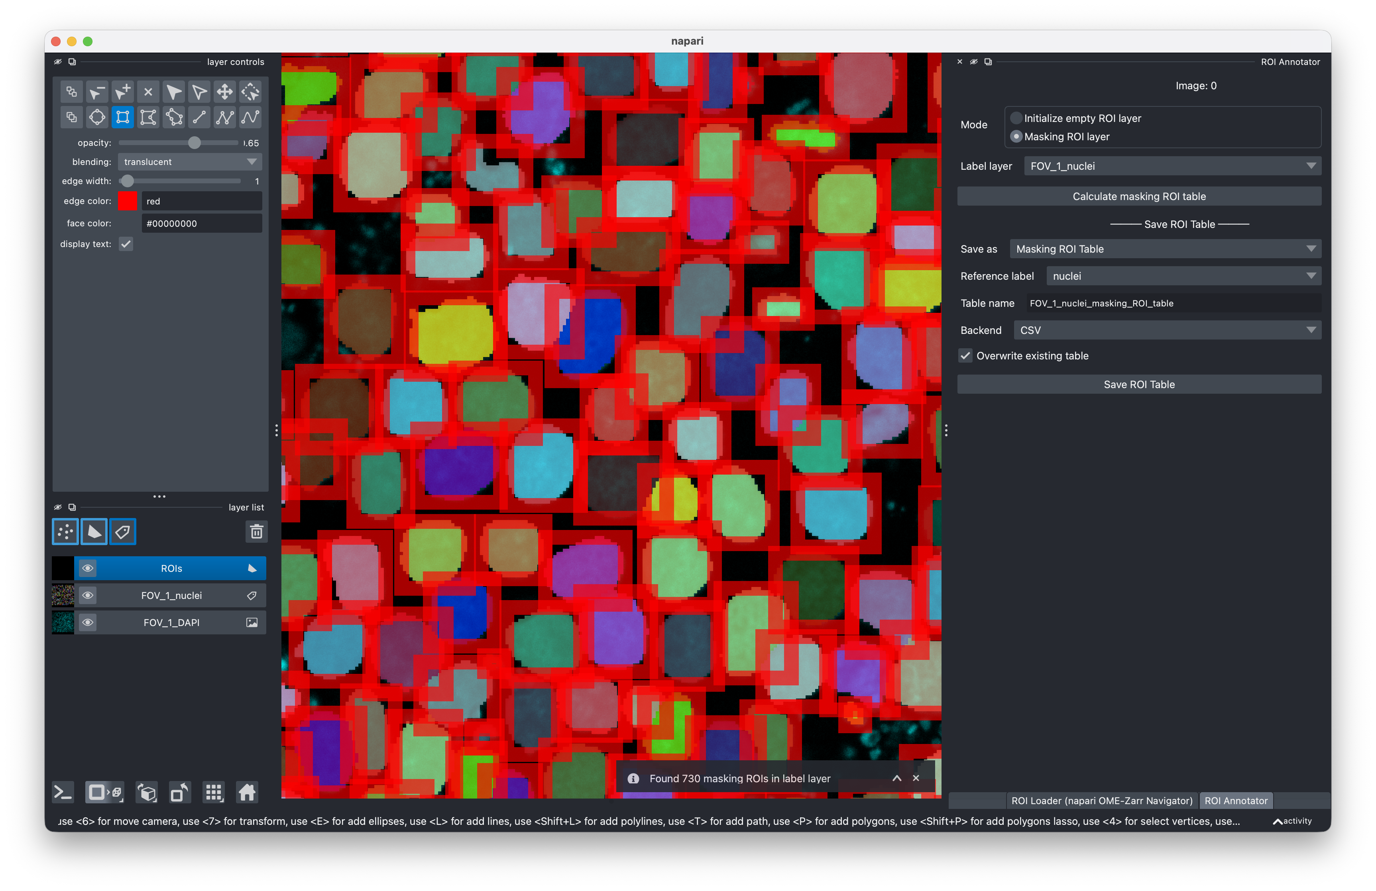
Task: Click the FOV_1_DAPI layer thumbnail
Action: (63, 622)
